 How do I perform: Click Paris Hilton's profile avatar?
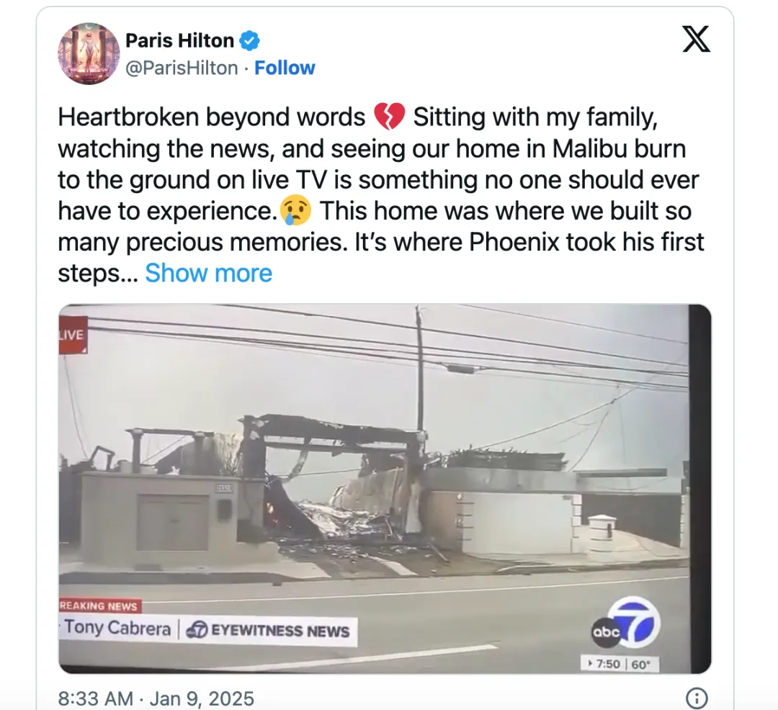[89, 53]
